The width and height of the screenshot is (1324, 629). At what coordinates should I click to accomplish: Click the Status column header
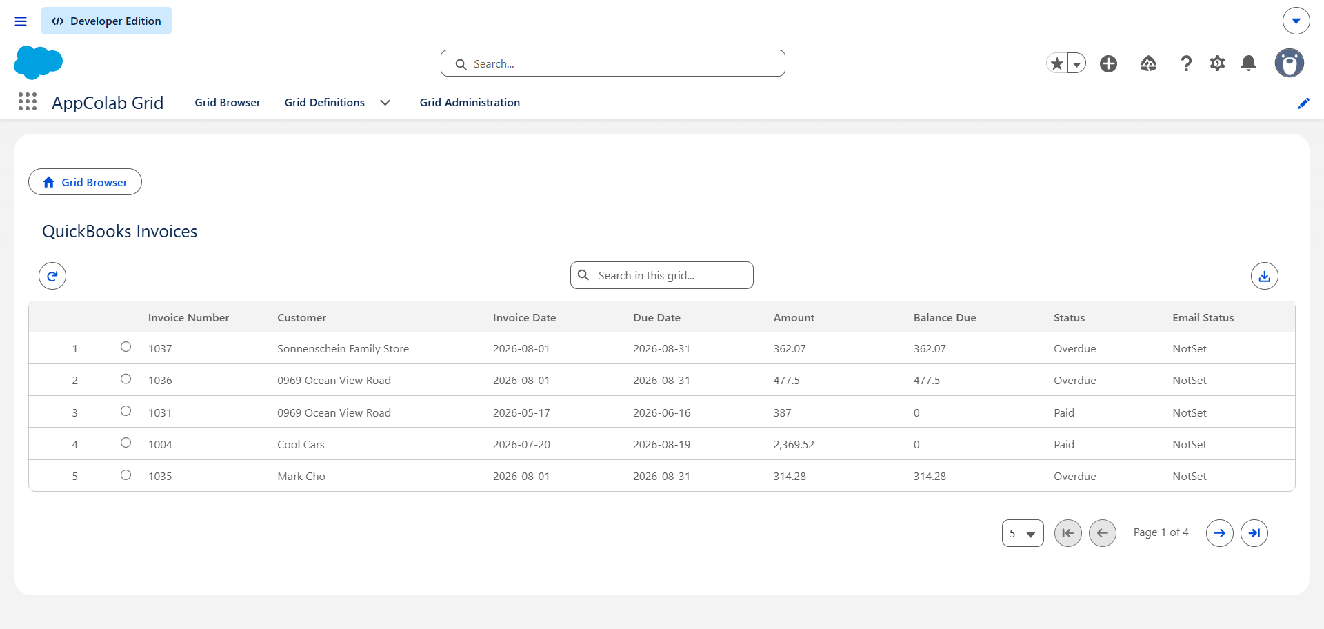(x=1069, y=317)
